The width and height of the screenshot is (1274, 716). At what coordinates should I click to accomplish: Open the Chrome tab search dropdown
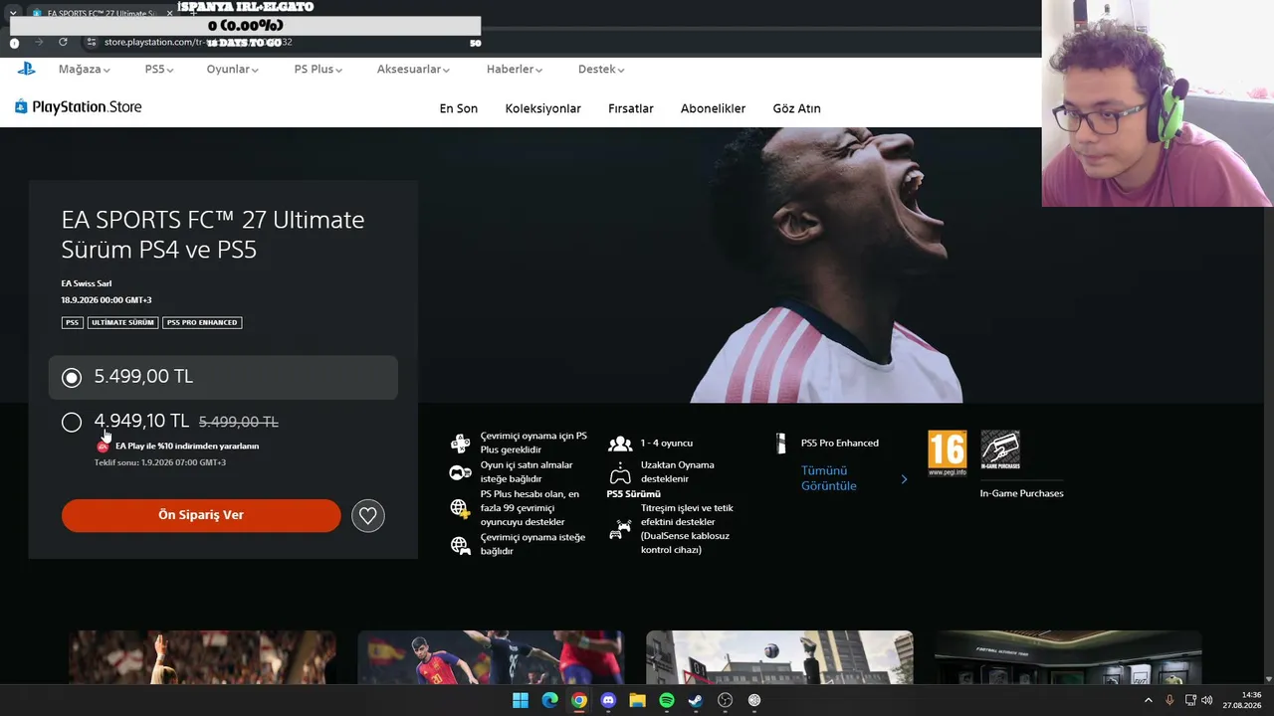tap(13, 13)
